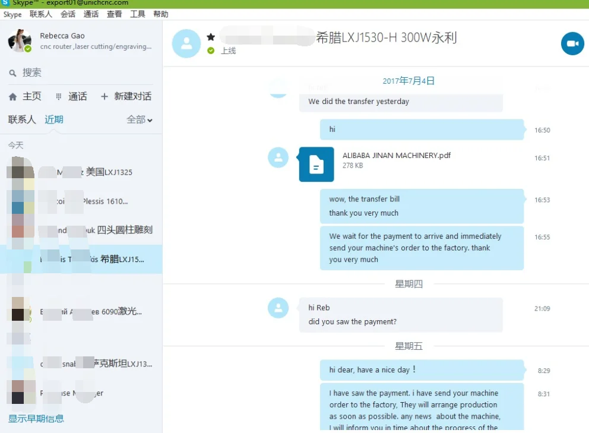Click the ALIBABA JINAN MACHINERY.pdf file name
This screenshot has width=589, height=433.
point(396,156)
